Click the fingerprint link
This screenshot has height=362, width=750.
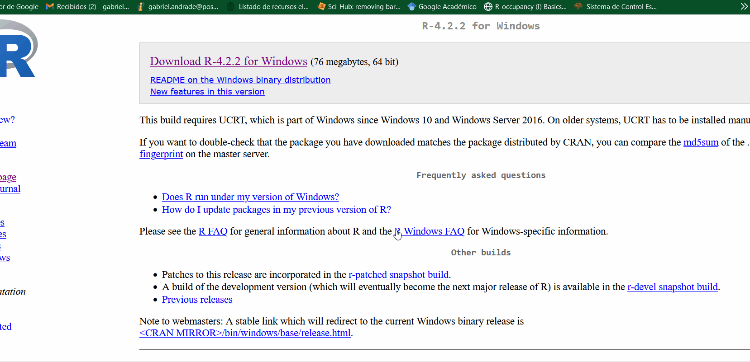161,154
